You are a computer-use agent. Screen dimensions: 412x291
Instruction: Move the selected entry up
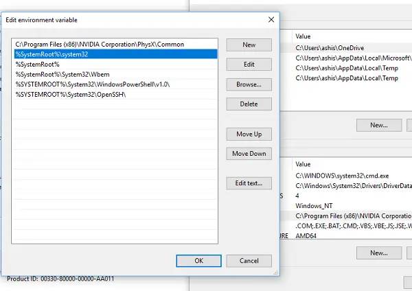pos(249,135)
